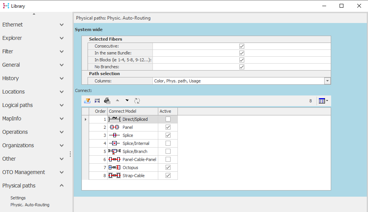Click the Octopus model icon

(x=114, y=168)
